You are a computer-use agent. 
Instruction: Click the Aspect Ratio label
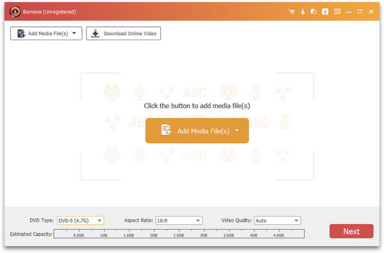[x=138, y=220]
